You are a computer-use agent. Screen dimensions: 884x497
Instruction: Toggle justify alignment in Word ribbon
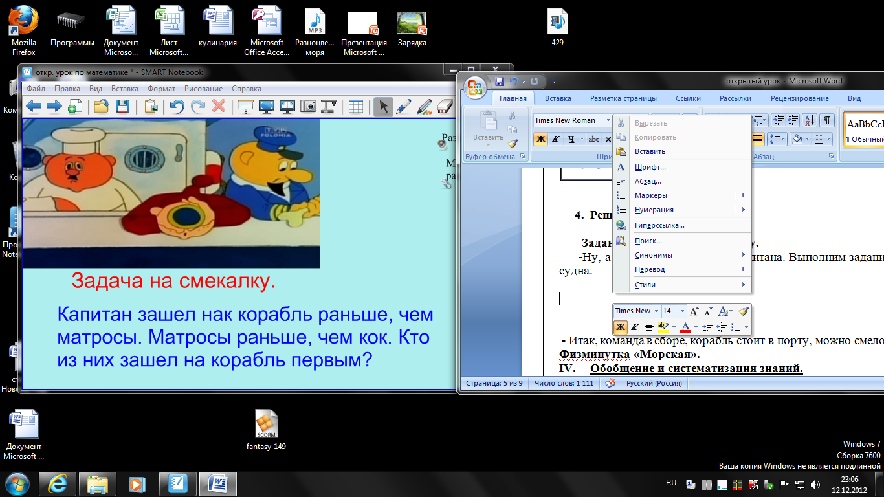758,138
